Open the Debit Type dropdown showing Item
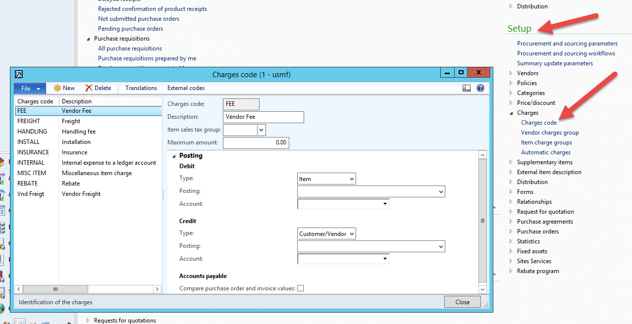The height and width of the screenshot is (324, 632). tap(352, 179)
